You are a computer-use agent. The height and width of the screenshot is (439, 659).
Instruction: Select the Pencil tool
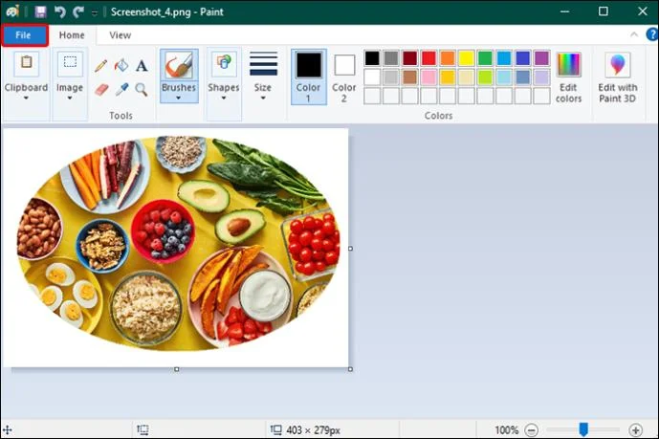100,66
